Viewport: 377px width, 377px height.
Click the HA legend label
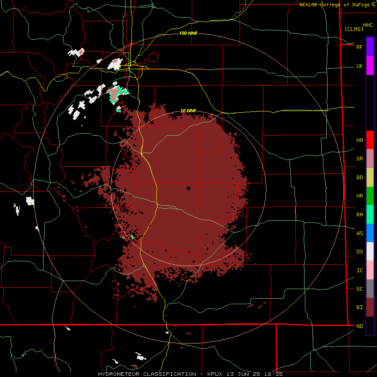(359, 140)
